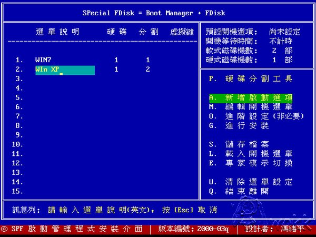The width and height of the screenshot is (316, 237).
Task: Choose A 新增啟動選項 highlighted entry
Action: [x=251, y=98]
